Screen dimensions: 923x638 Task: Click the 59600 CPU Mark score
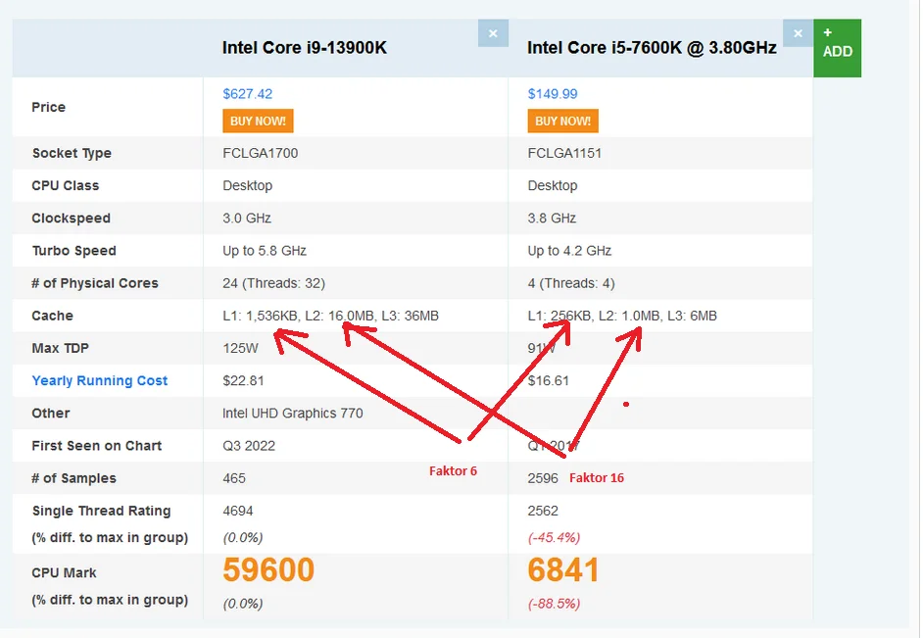(268, 569)
